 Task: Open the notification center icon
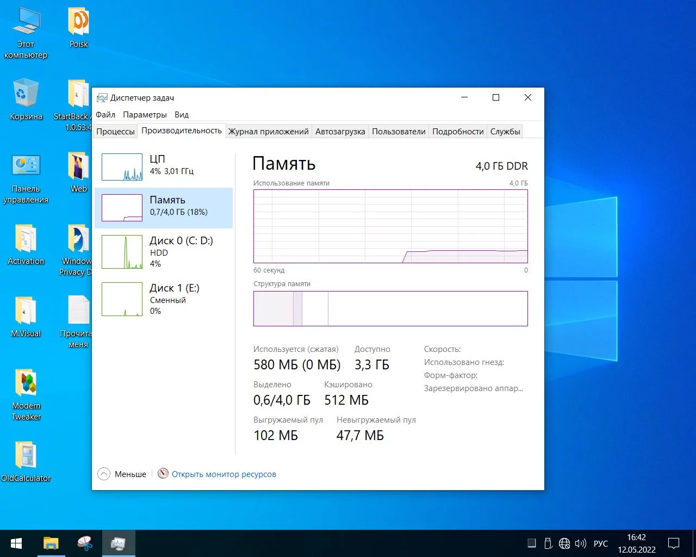point(674,543)
